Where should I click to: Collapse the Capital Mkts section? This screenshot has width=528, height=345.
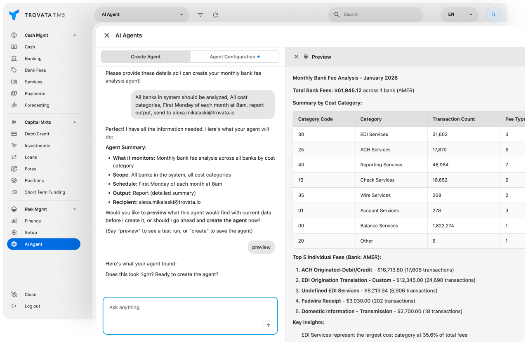[x=75, y=122]
